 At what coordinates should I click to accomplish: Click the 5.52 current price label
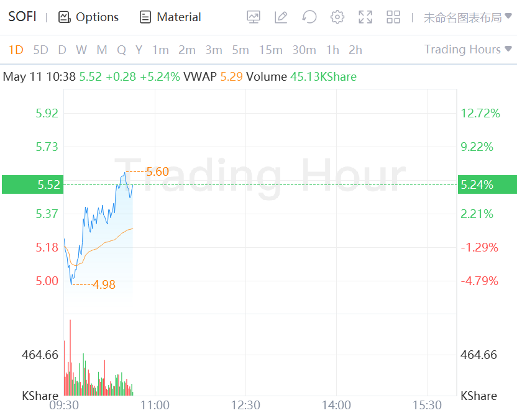tap(48, 184)
